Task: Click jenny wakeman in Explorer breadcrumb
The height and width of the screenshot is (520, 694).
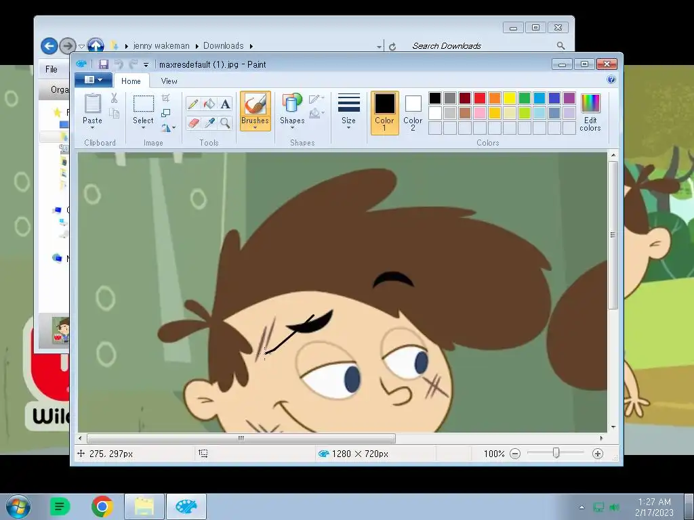Action: click(161, 45)
